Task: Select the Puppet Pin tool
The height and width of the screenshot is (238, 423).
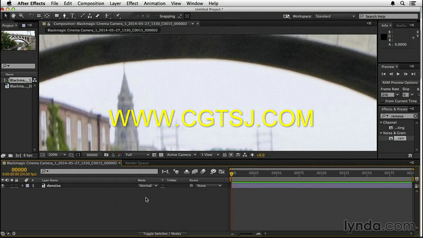Action: [x=118, y=16]
